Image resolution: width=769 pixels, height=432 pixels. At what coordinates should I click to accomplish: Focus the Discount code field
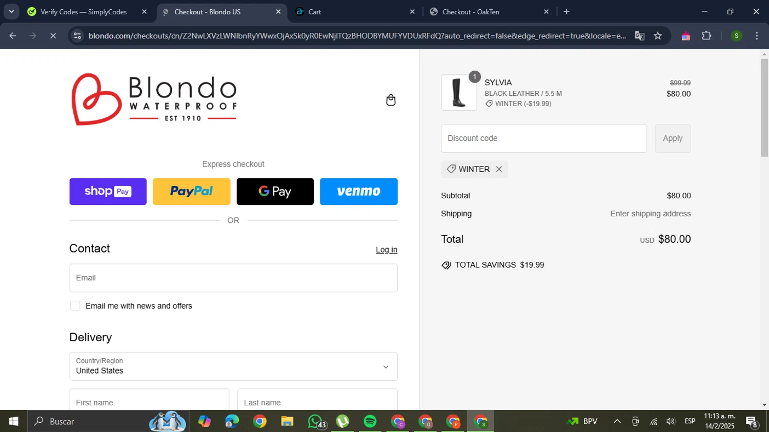(x=544, y=138)
